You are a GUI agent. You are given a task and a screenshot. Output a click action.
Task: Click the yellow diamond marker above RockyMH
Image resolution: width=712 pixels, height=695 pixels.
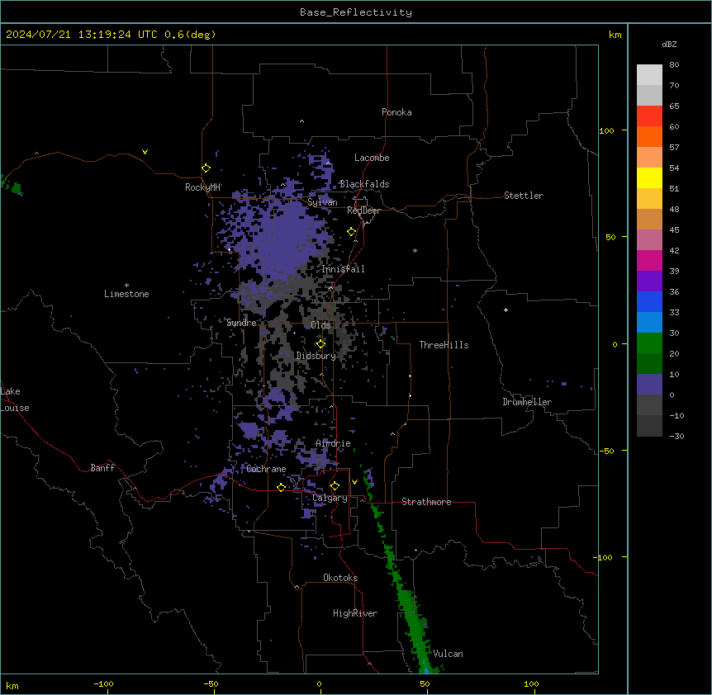(206, 168)
